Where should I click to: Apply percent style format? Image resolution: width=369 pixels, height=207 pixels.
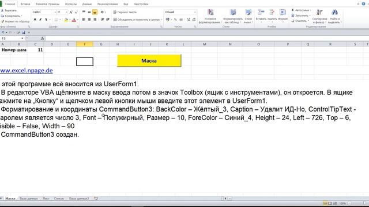pos(175,20)
